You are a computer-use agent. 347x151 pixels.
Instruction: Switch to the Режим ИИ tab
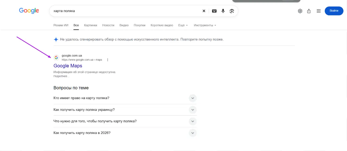coord(61,25)
